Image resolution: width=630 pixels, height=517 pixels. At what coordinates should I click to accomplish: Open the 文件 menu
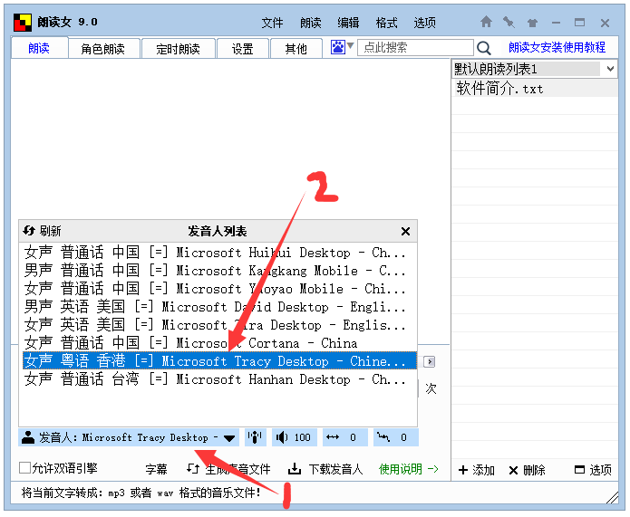pyautogui.click(x=273, y=23)
